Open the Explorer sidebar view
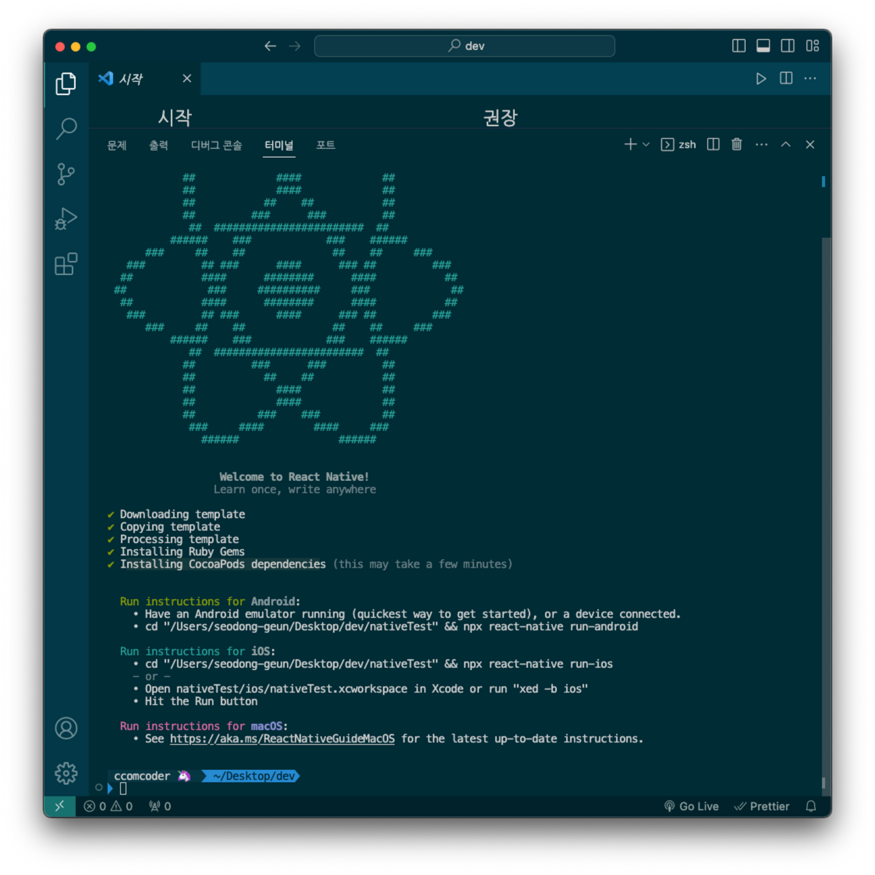Screen dimensions: 875x875 (66, 83)
